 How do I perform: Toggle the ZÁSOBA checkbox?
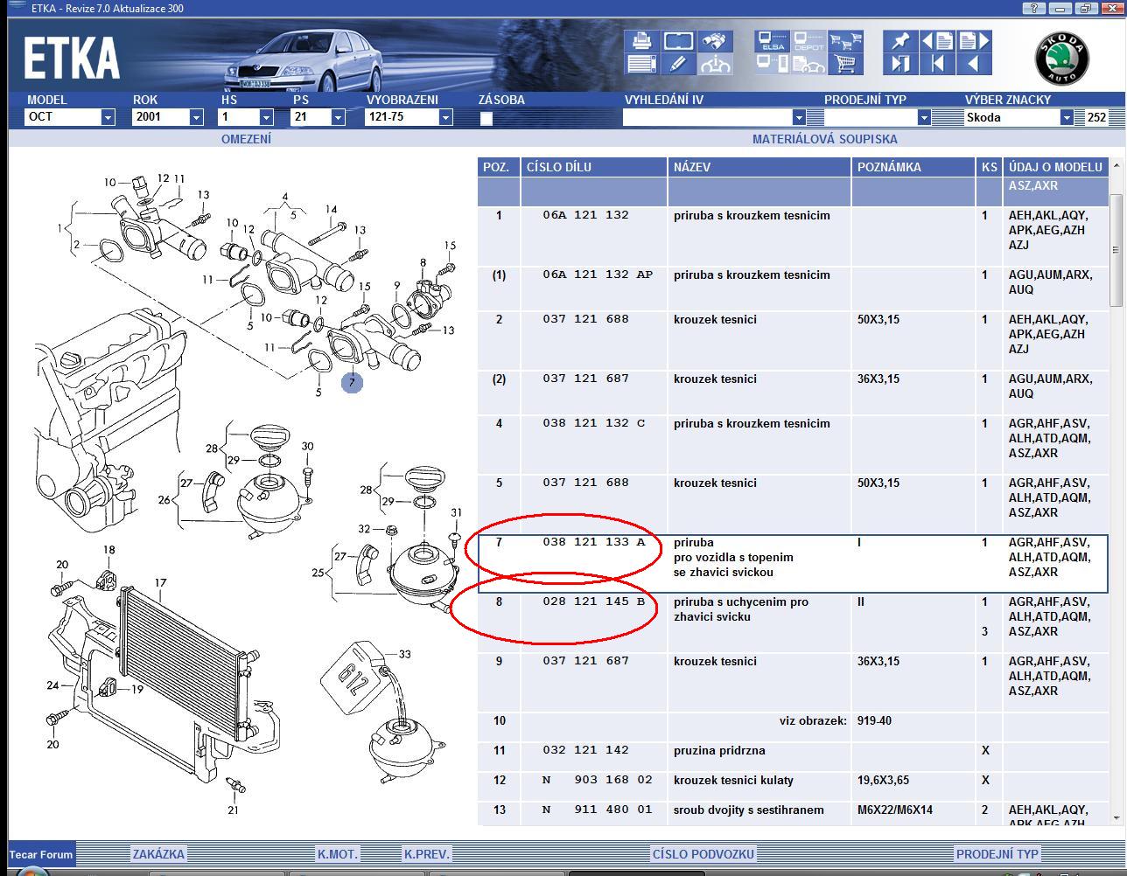[486, 118]
